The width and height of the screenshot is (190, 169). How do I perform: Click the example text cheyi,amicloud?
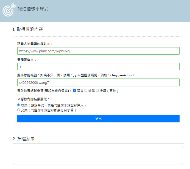coord(122,75)
